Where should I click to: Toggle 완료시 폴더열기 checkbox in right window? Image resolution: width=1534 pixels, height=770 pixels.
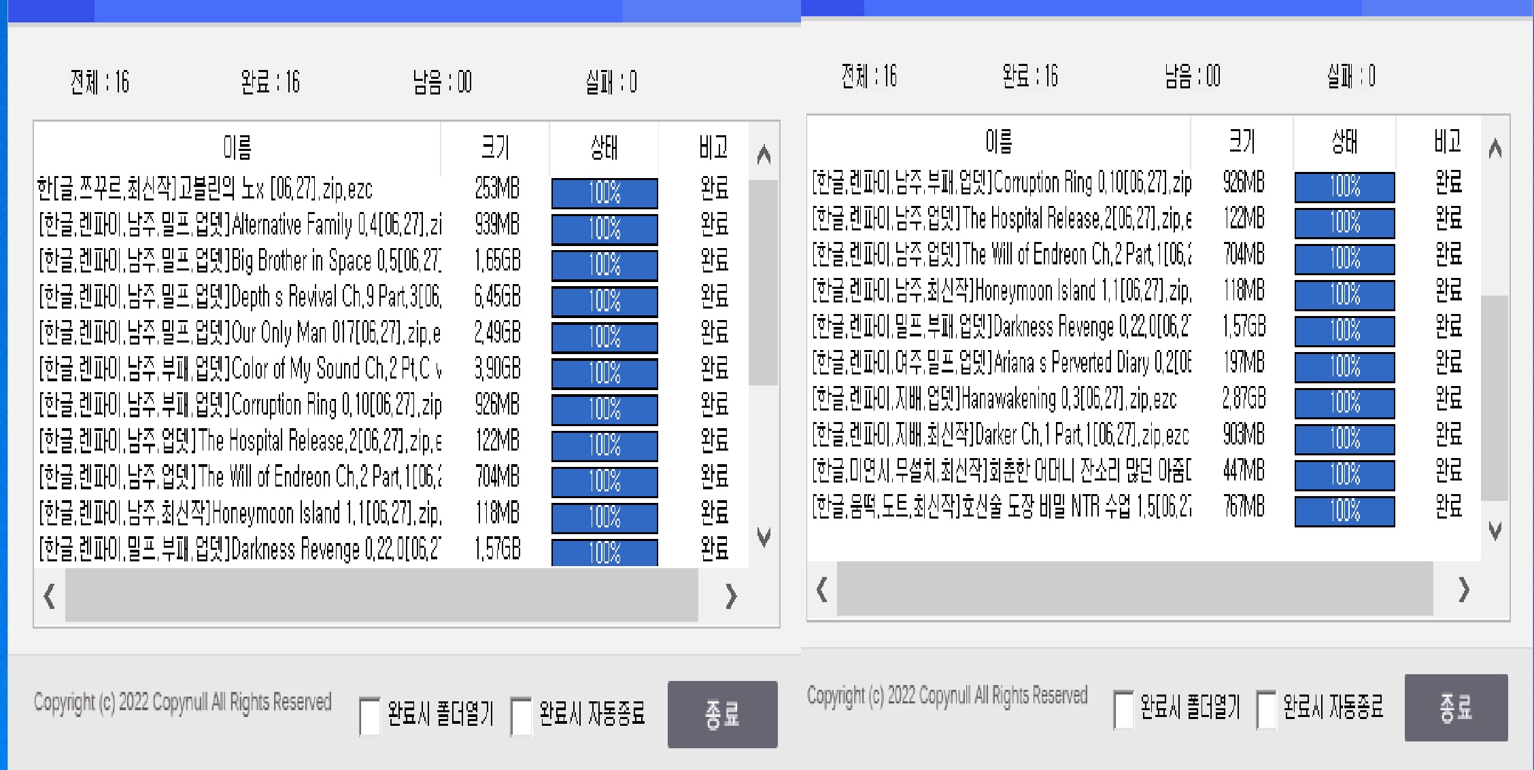[1123, 710]
